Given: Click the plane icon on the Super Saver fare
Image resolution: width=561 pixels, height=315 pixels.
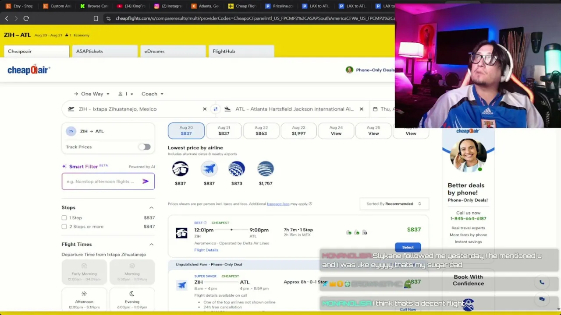Looking at the screenshot, I should [x=181, y=285].
